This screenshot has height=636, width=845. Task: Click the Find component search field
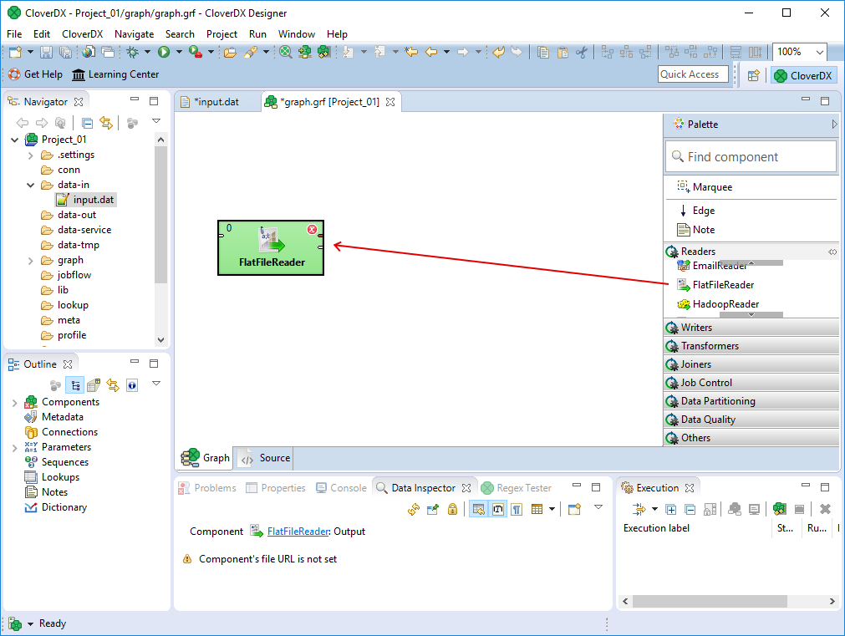(x=751, y=157)
